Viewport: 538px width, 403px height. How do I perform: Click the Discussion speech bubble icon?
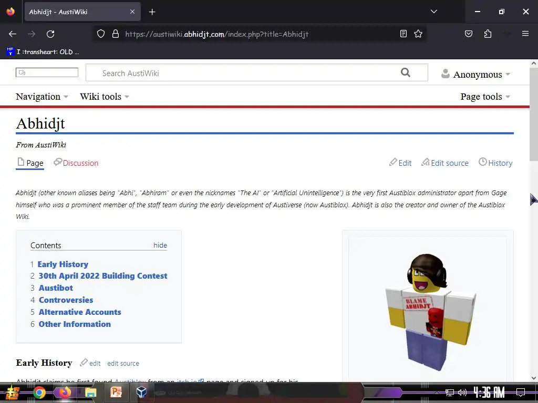[x=58, y=162]
